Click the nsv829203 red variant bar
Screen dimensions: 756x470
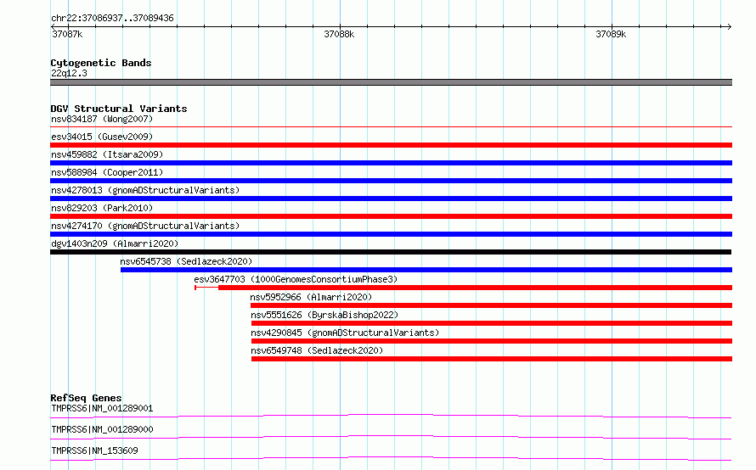coord(391,216)
